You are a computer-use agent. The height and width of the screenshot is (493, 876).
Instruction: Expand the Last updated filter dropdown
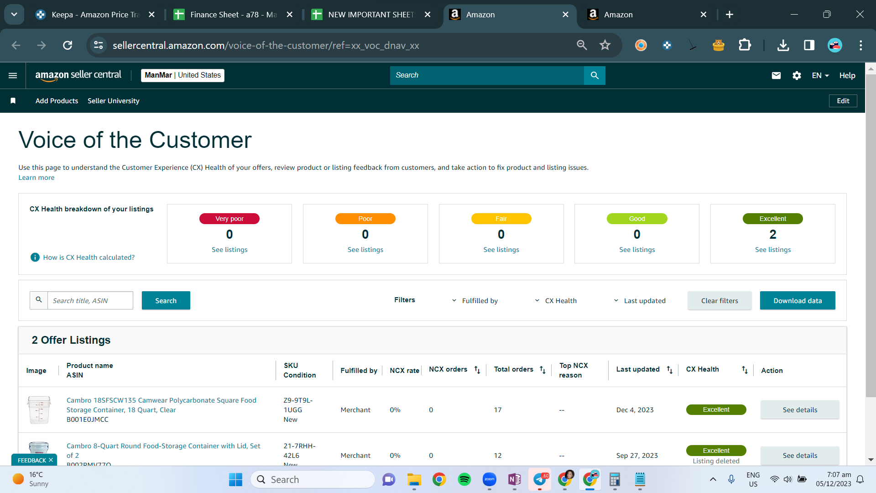pos(639,301)
